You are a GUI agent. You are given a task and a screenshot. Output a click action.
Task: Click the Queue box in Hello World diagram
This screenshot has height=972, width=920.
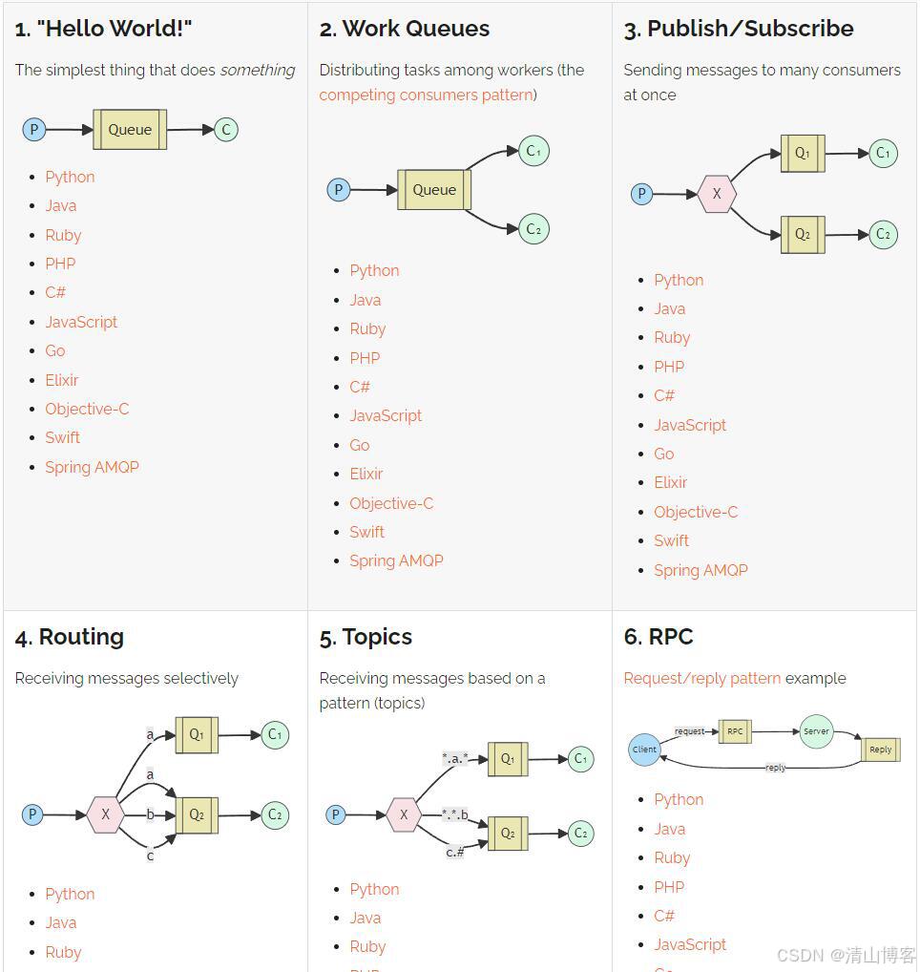(130, 130)
